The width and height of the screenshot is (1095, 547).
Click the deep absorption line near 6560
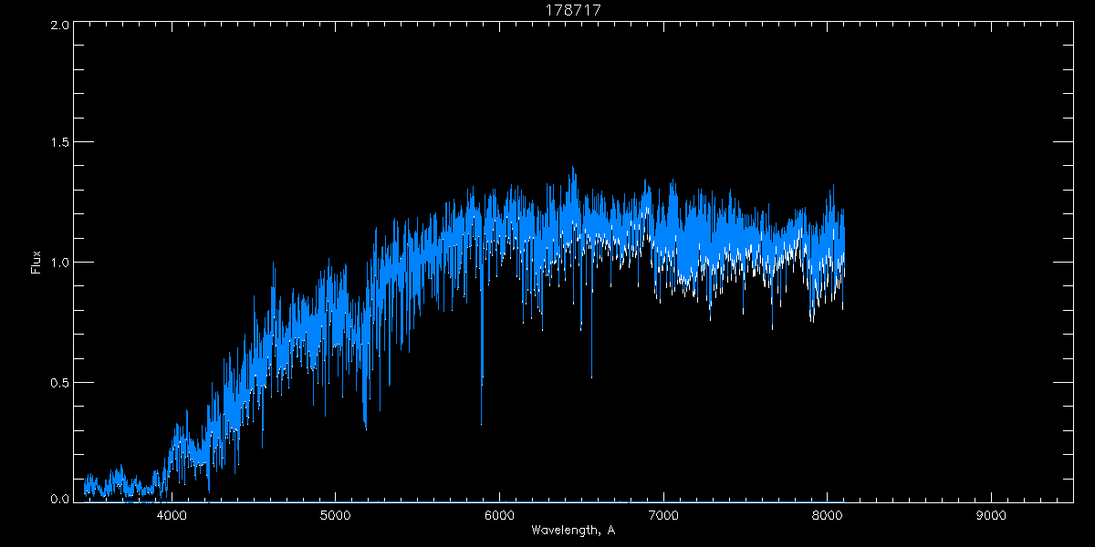click(x=591, y=374)
